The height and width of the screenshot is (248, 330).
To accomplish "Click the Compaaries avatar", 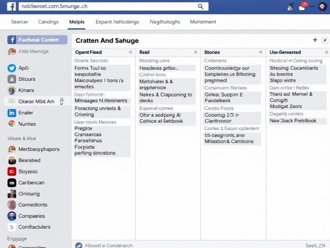I will click(x=12, y=216).
